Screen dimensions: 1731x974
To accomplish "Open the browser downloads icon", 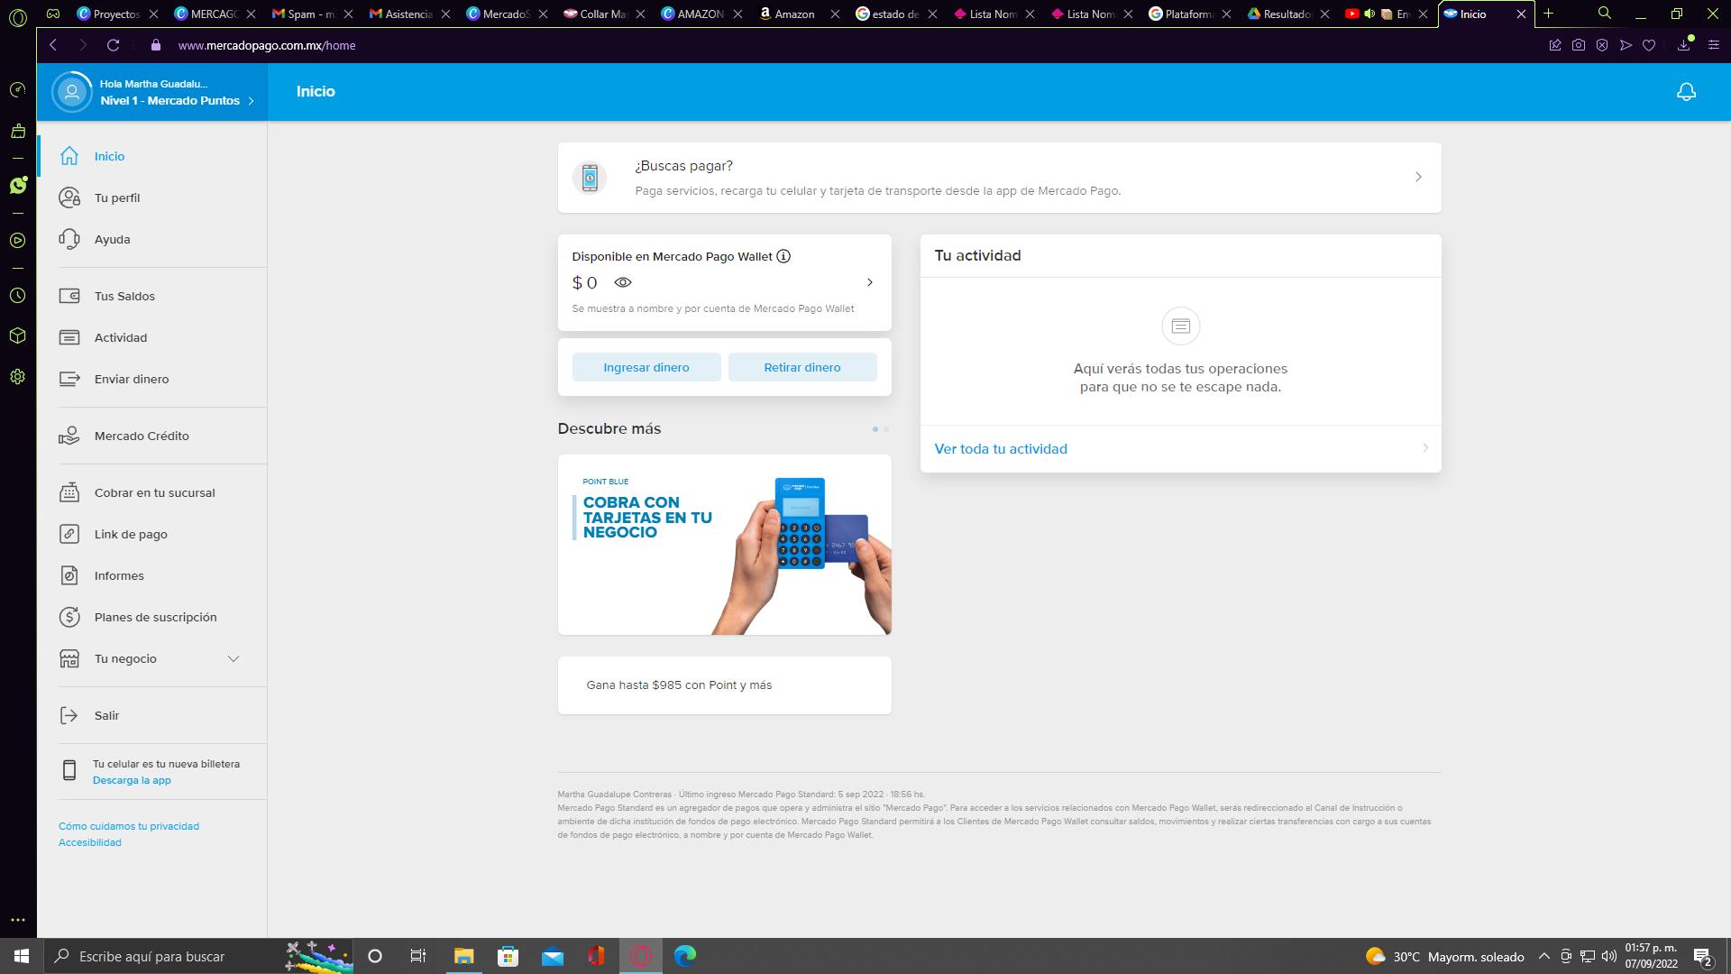I will tap(1683, 45).
